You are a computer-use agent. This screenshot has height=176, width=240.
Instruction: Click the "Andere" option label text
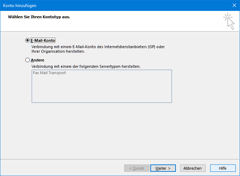(x=37, y=60)
